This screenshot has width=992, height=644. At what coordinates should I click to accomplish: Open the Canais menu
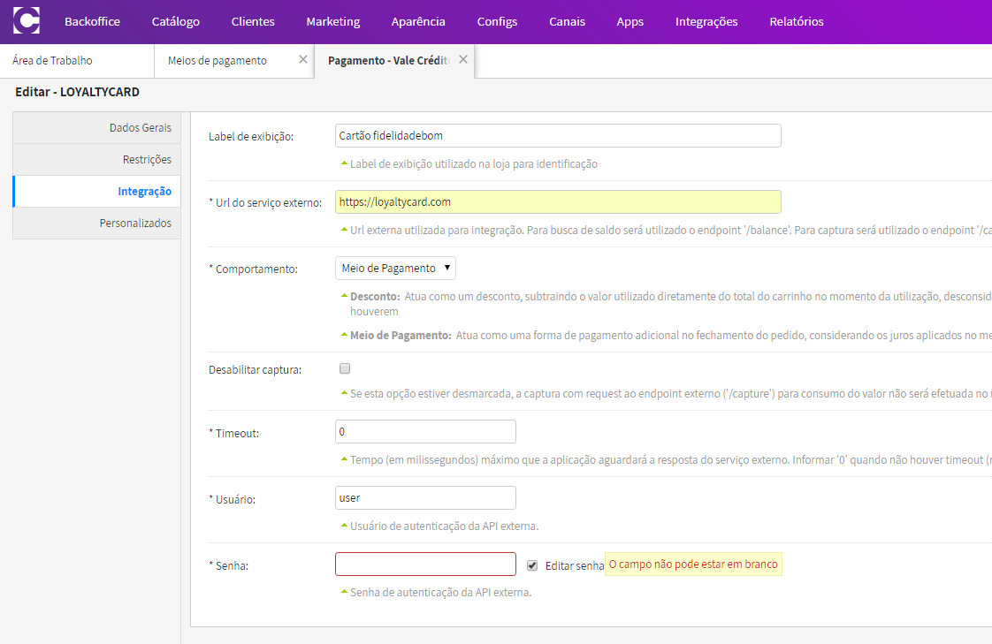coord(568,21)
